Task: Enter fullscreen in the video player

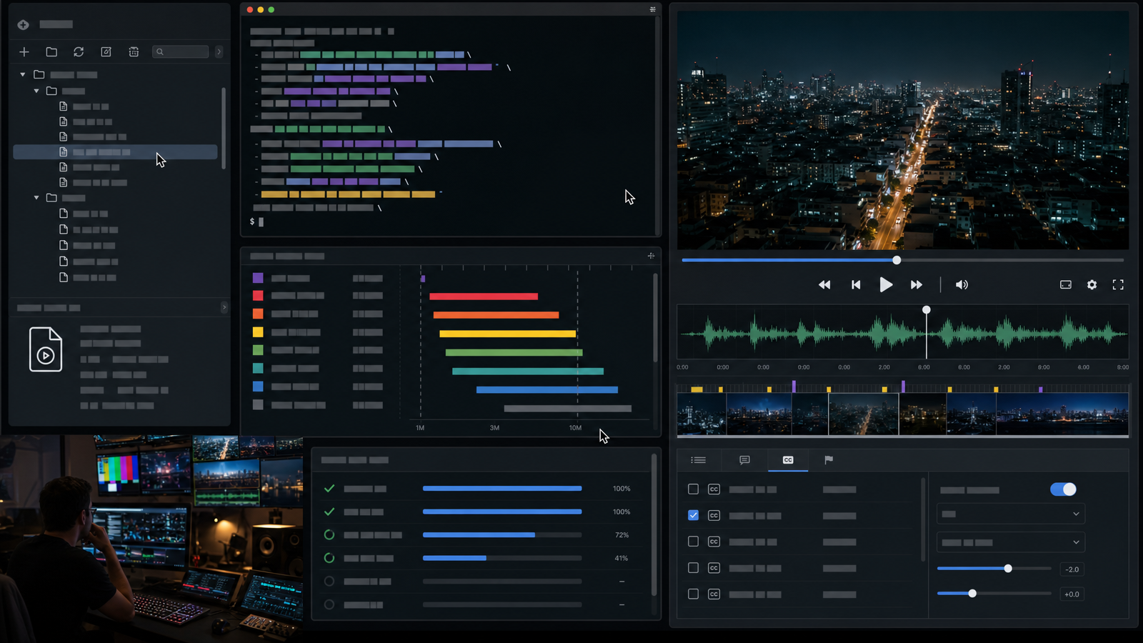Action: click(1118, 284)
